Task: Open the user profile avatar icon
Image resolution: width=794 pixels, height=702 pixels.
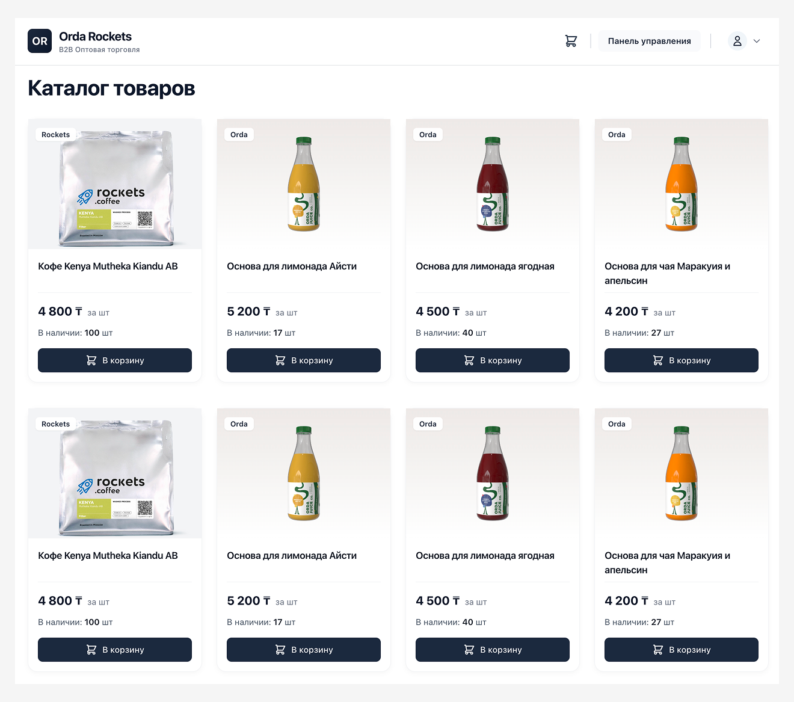Action: tap(737, 41)
